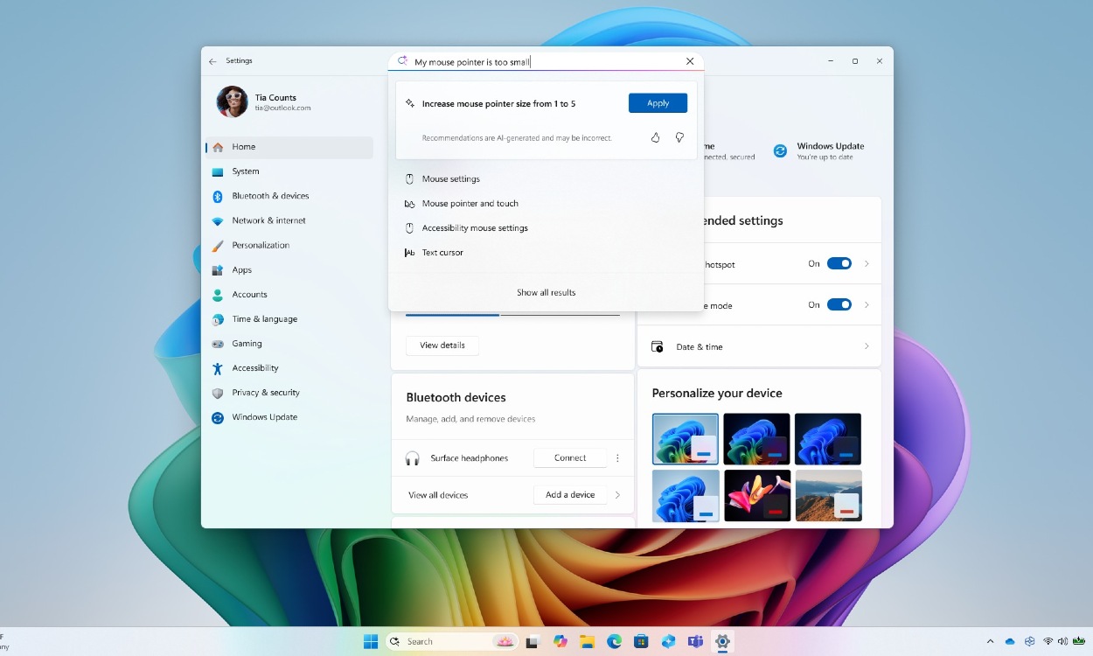
Task: Open Bluetooth & devices settings
Action: click(268, 196)
